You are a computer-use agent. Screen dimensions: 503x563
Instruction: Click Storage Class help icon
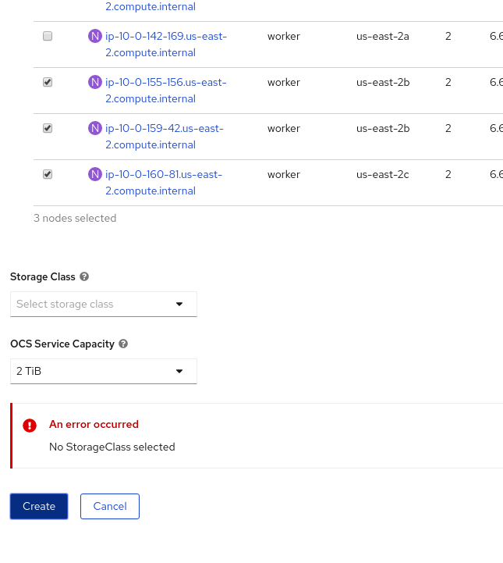[x=84, y=276]
